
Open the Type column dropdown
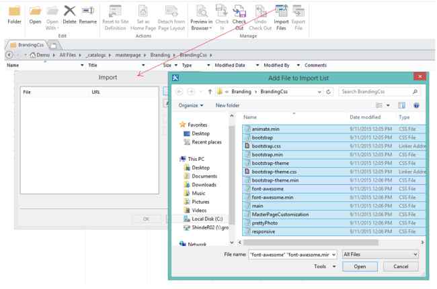[208, 65]
